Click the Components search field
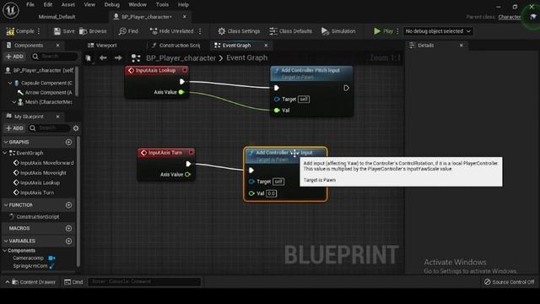The height and width of the screenshot is (304, 540). pos(54,57)
